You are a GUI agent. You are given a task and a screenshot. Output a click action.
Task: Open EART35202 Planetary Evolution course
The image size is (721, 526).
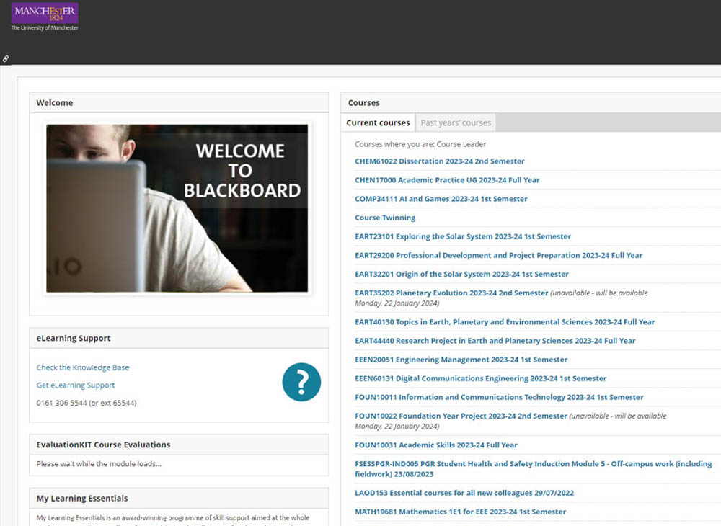coord(451,293)
